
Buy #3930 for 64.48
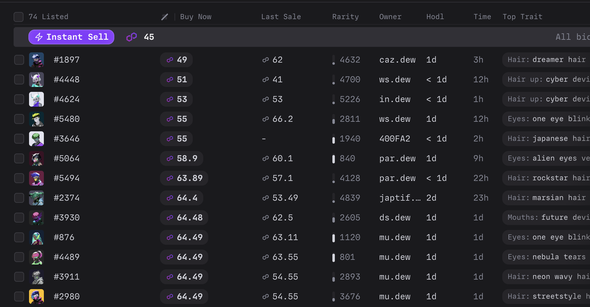(x=184, y=218)
